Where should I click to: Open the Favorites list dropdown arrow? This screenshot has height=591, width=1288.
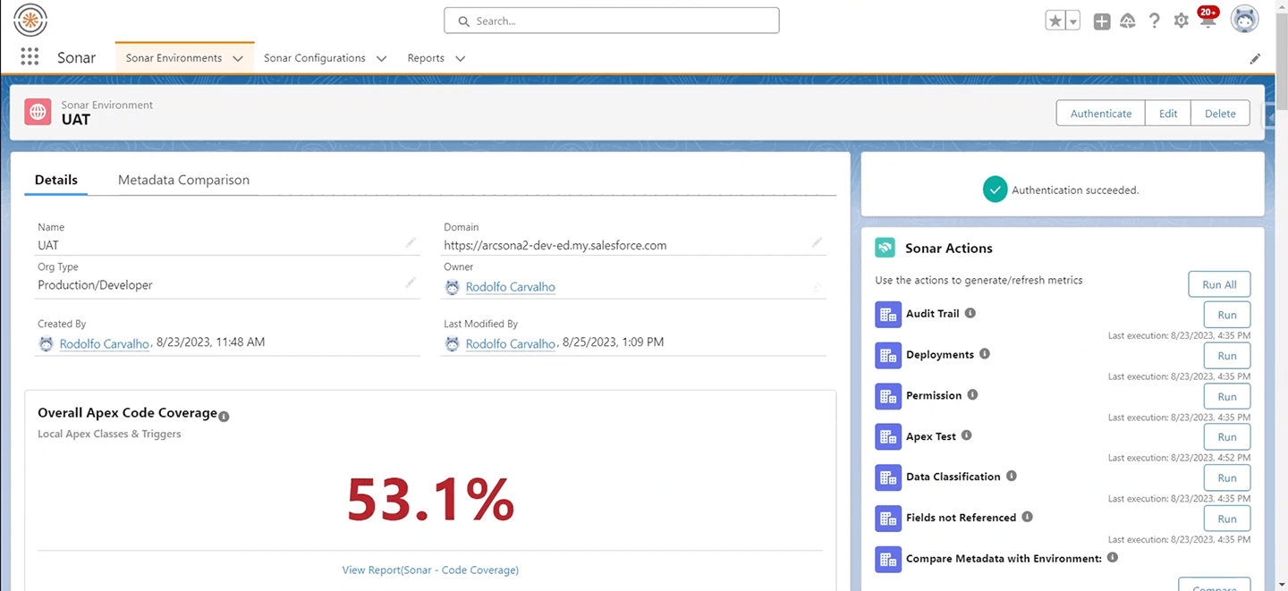tap(1073, 21)
